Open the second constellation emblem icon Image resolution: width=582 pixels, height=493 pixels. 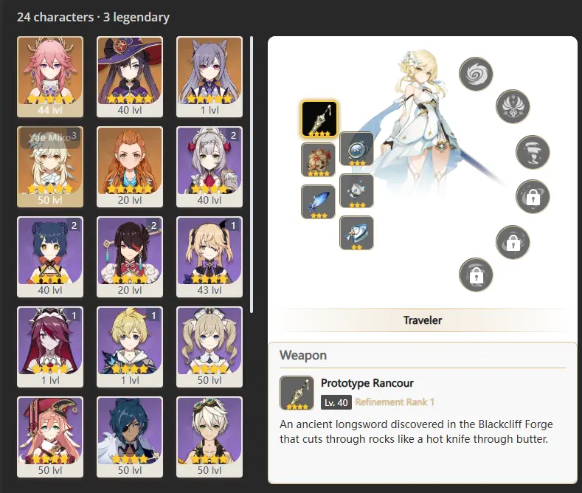pos(513,106)
